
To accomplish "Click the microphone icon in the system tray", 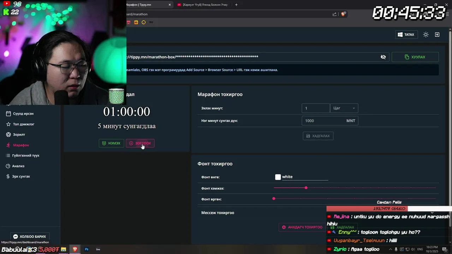I will 396,249.
